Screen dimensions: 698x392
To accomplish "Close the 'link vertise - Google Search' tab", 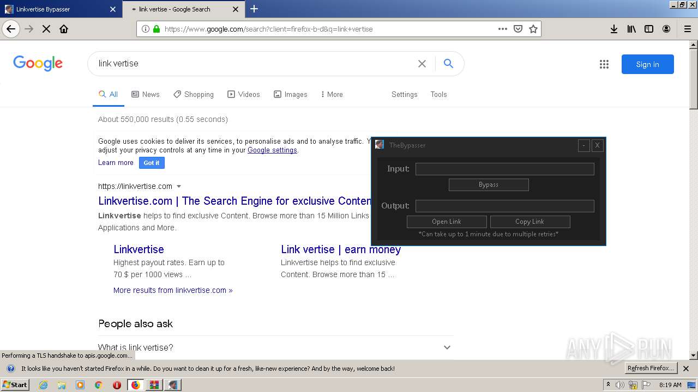I will click(x=236, y=9).
